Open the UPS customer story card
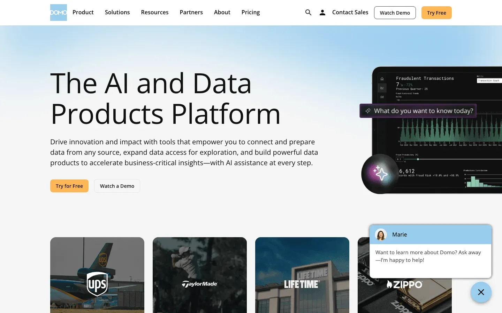This screenshot has height=313, width=502. pyautogui.click(x=97, y=275)
